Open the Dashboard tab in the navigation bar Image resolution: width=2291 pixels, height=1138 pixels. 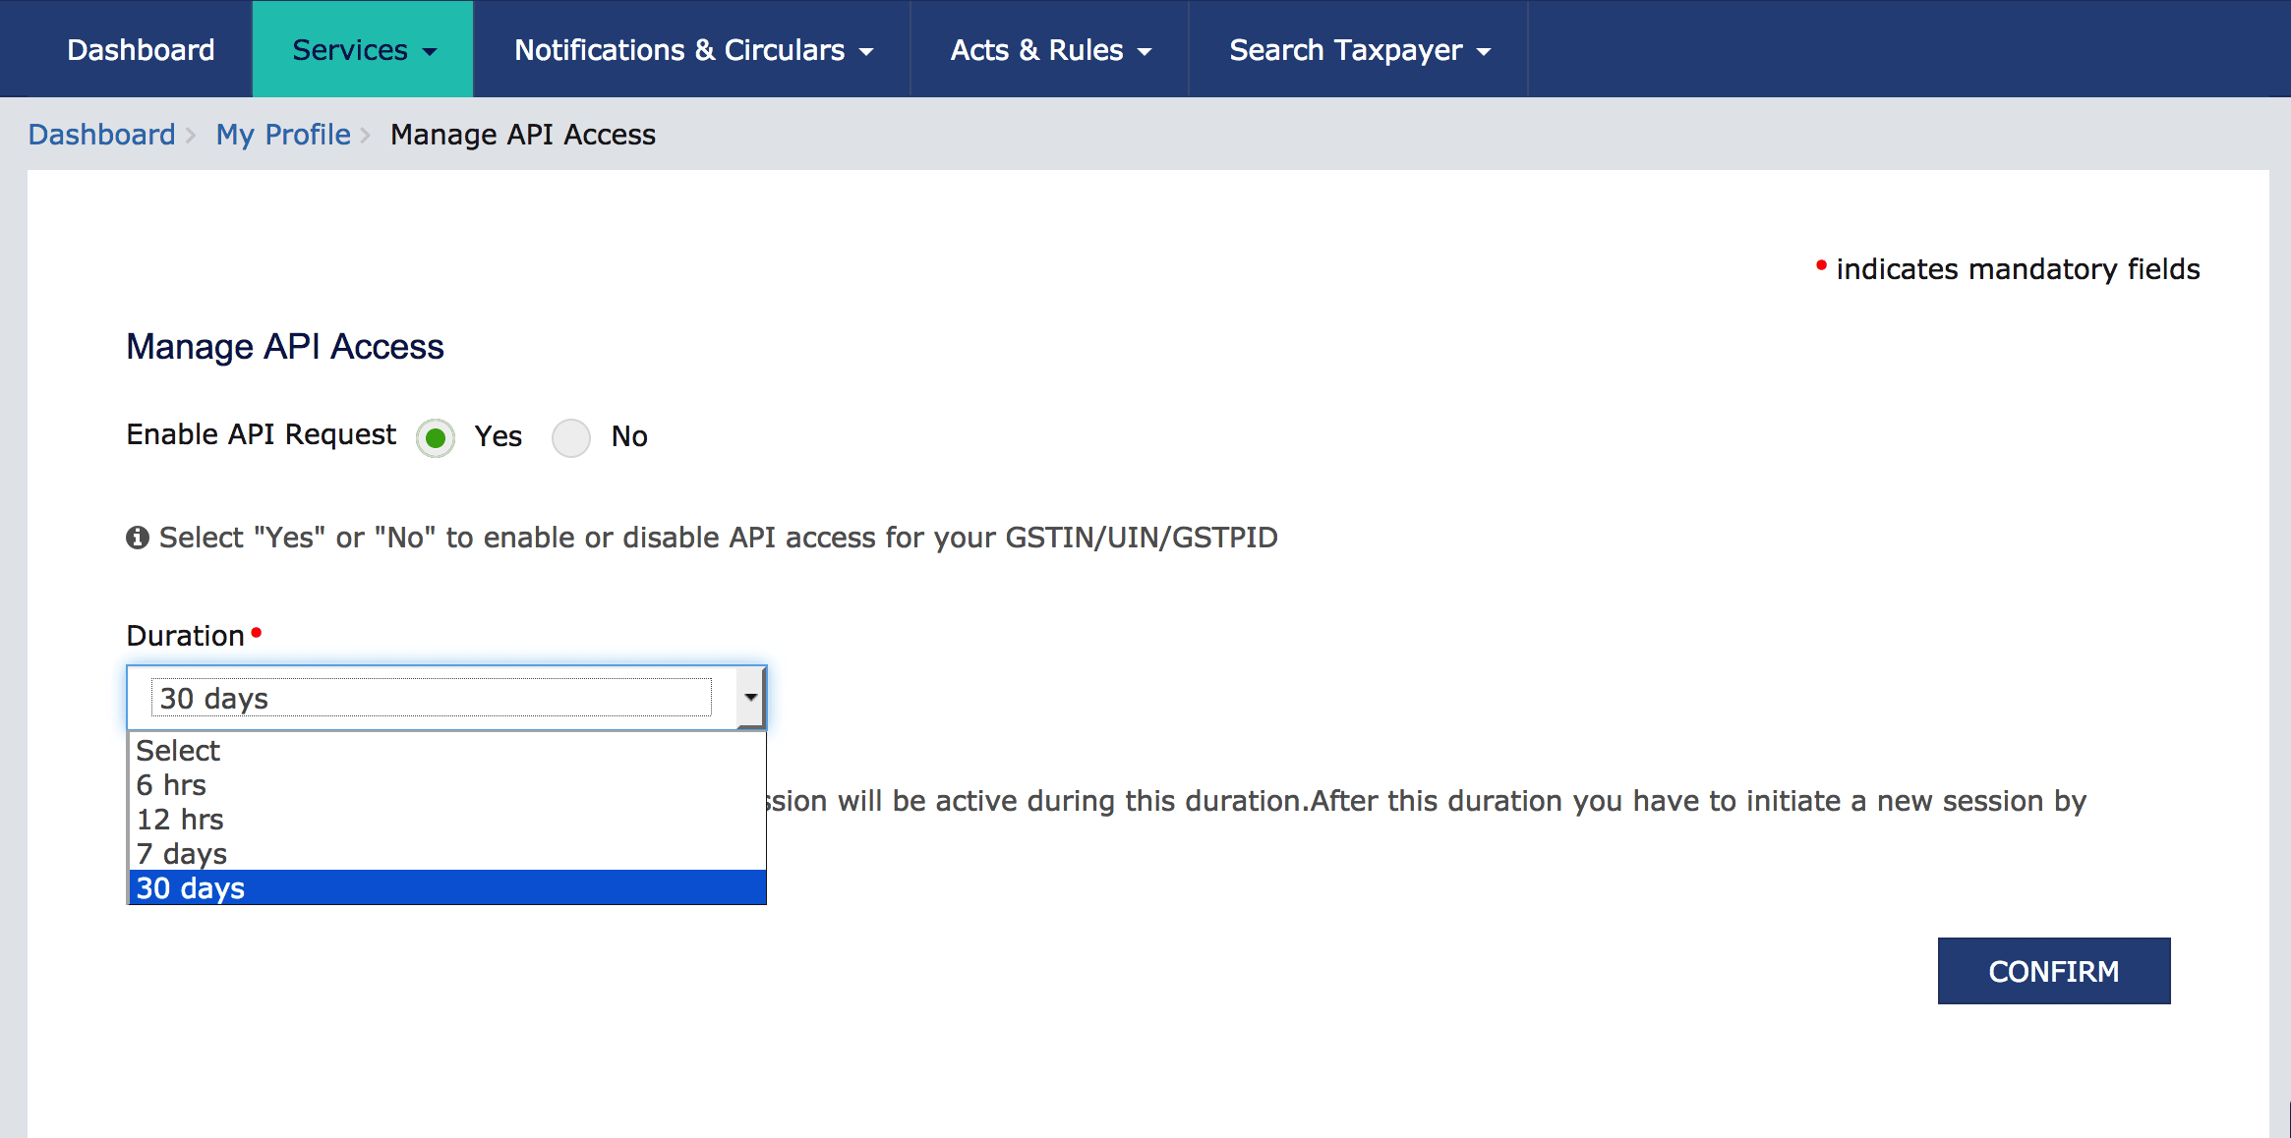click(x=141, y=50)
